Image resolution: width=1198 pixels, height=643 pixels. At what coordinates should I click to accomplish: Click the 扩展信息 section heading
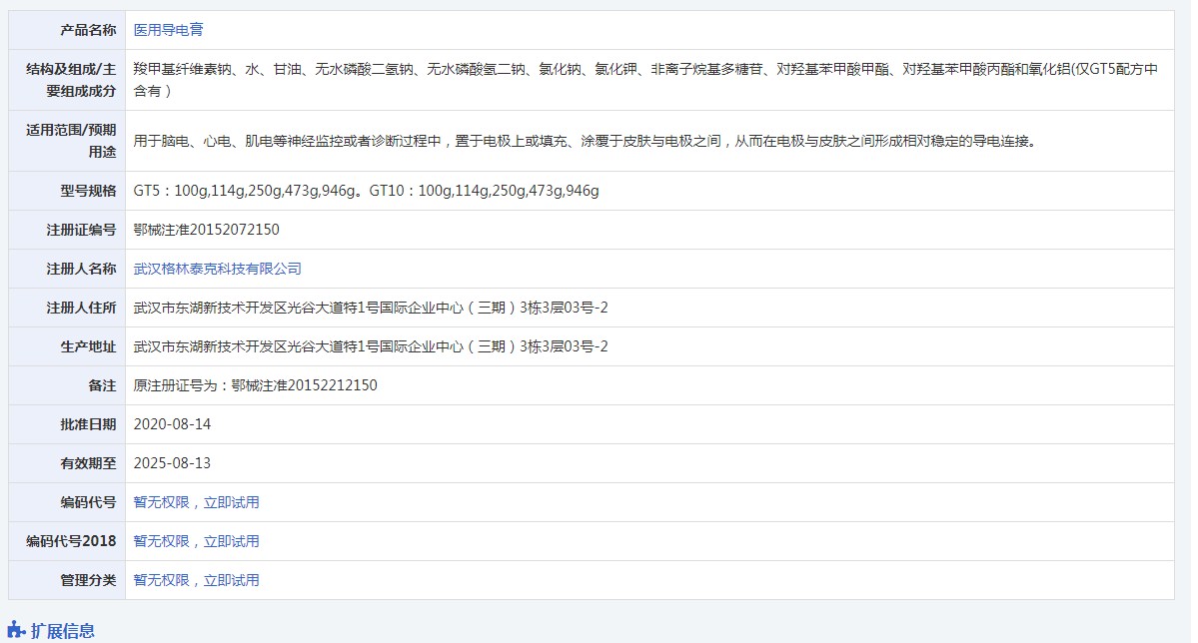click(x=63, y=631)
